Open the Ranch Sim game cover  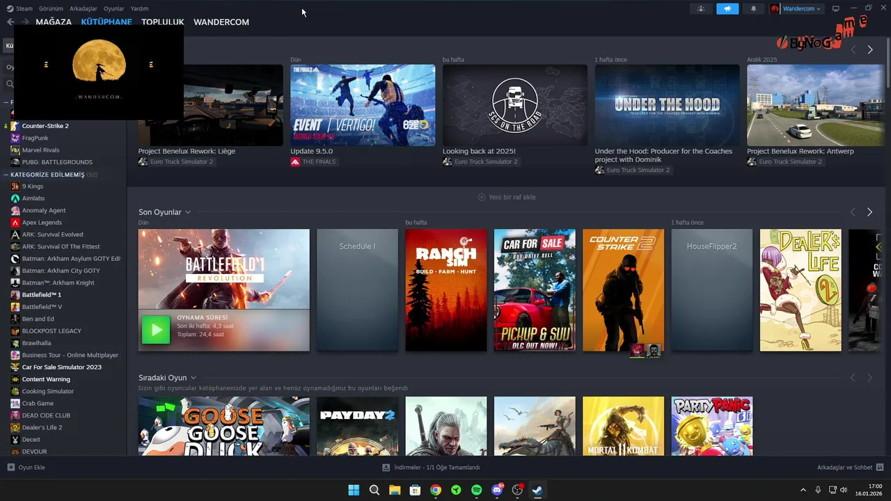tap(446, 290)
